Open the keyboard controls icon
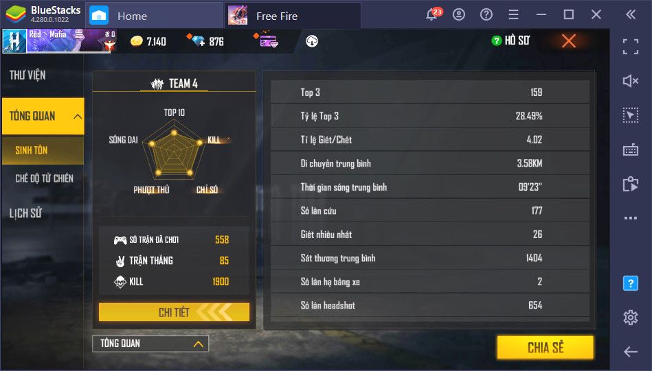Screen dimensions: 652x371 631,149
